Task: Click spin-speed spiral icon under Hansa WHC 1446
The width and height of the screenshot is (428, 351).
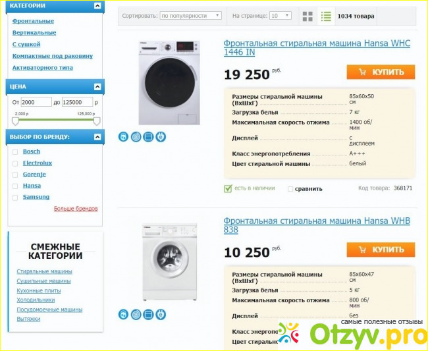Action: point(136,137)
